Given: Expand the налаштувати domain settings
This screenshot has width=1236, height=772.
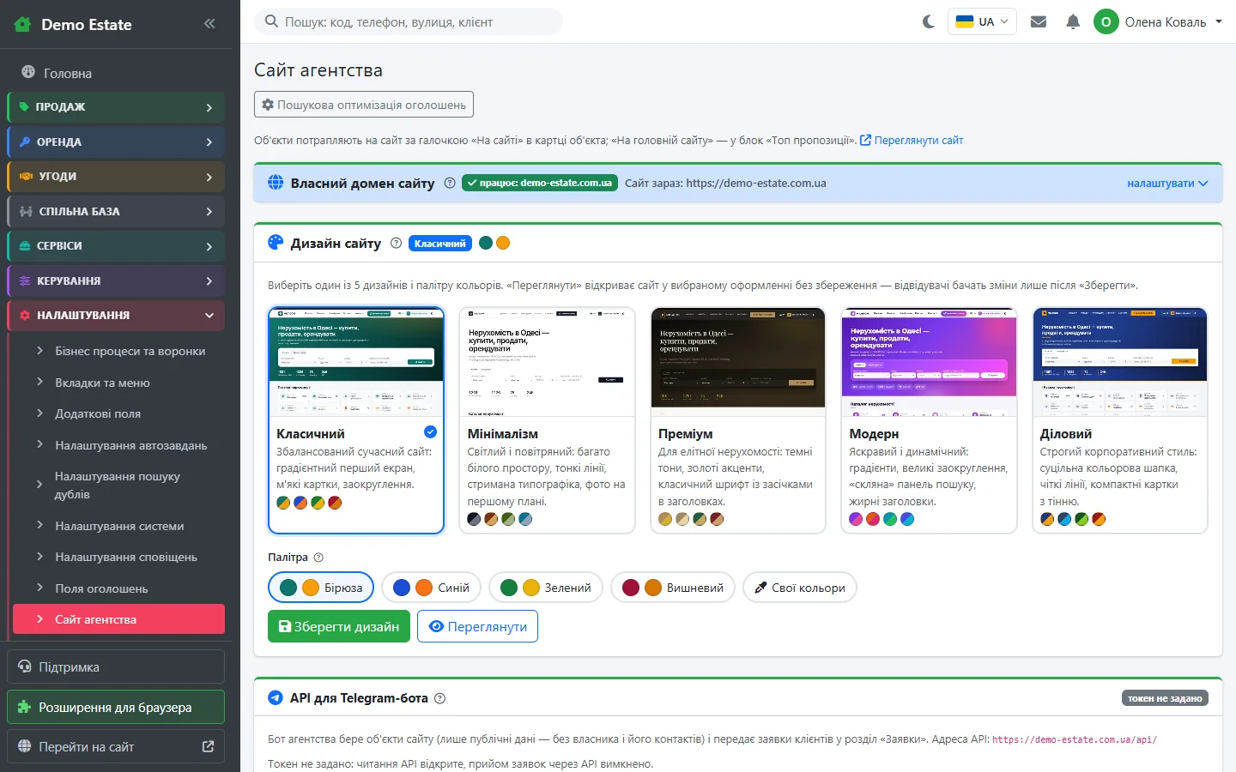Looking at the screenshot, I should tap(1167, 184).
